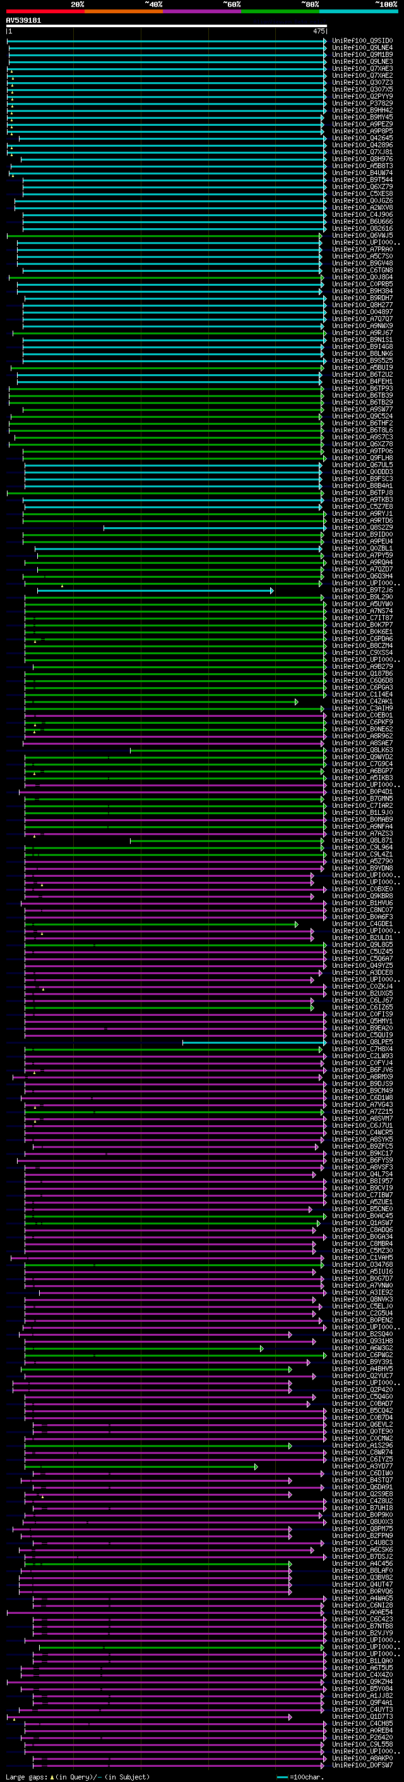Select the last hit UniRef100_D0FSW7
This screenshot has height=1782, width=404.
362,1765
